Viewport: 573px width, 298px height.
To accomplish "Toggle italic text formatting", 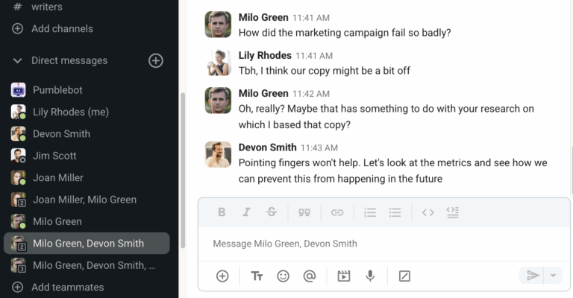I will coord(246,212).
